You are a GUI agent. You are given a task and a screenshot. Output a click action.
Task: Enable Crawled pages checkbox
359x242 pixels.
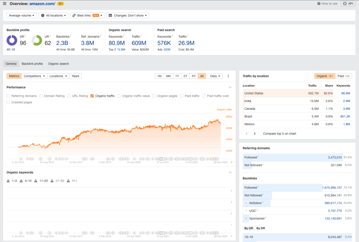pyautogui.click(x=8, y=102)
